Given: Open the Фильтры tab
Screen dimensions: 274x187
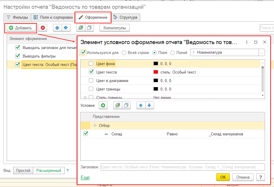Looking at the screenshot, I should coord(17,18).
